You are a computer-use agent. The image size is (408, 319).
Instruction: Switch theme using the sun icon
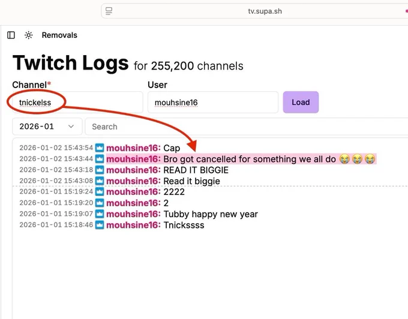pyautogui.click(x=29, y=35)
